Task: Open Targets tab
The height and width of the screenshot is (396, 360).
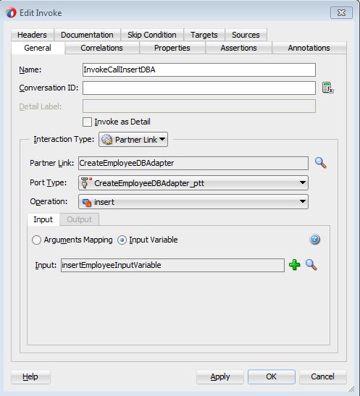Action: [x=204, y=35]
